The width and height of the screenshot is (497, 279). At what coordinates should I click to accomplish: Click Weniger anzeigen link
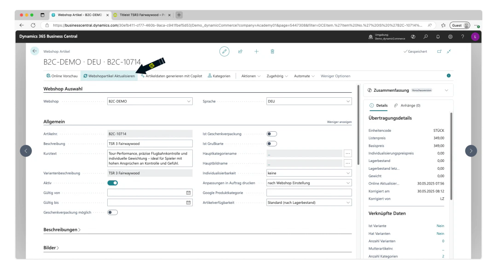click(x=339, y=122)
